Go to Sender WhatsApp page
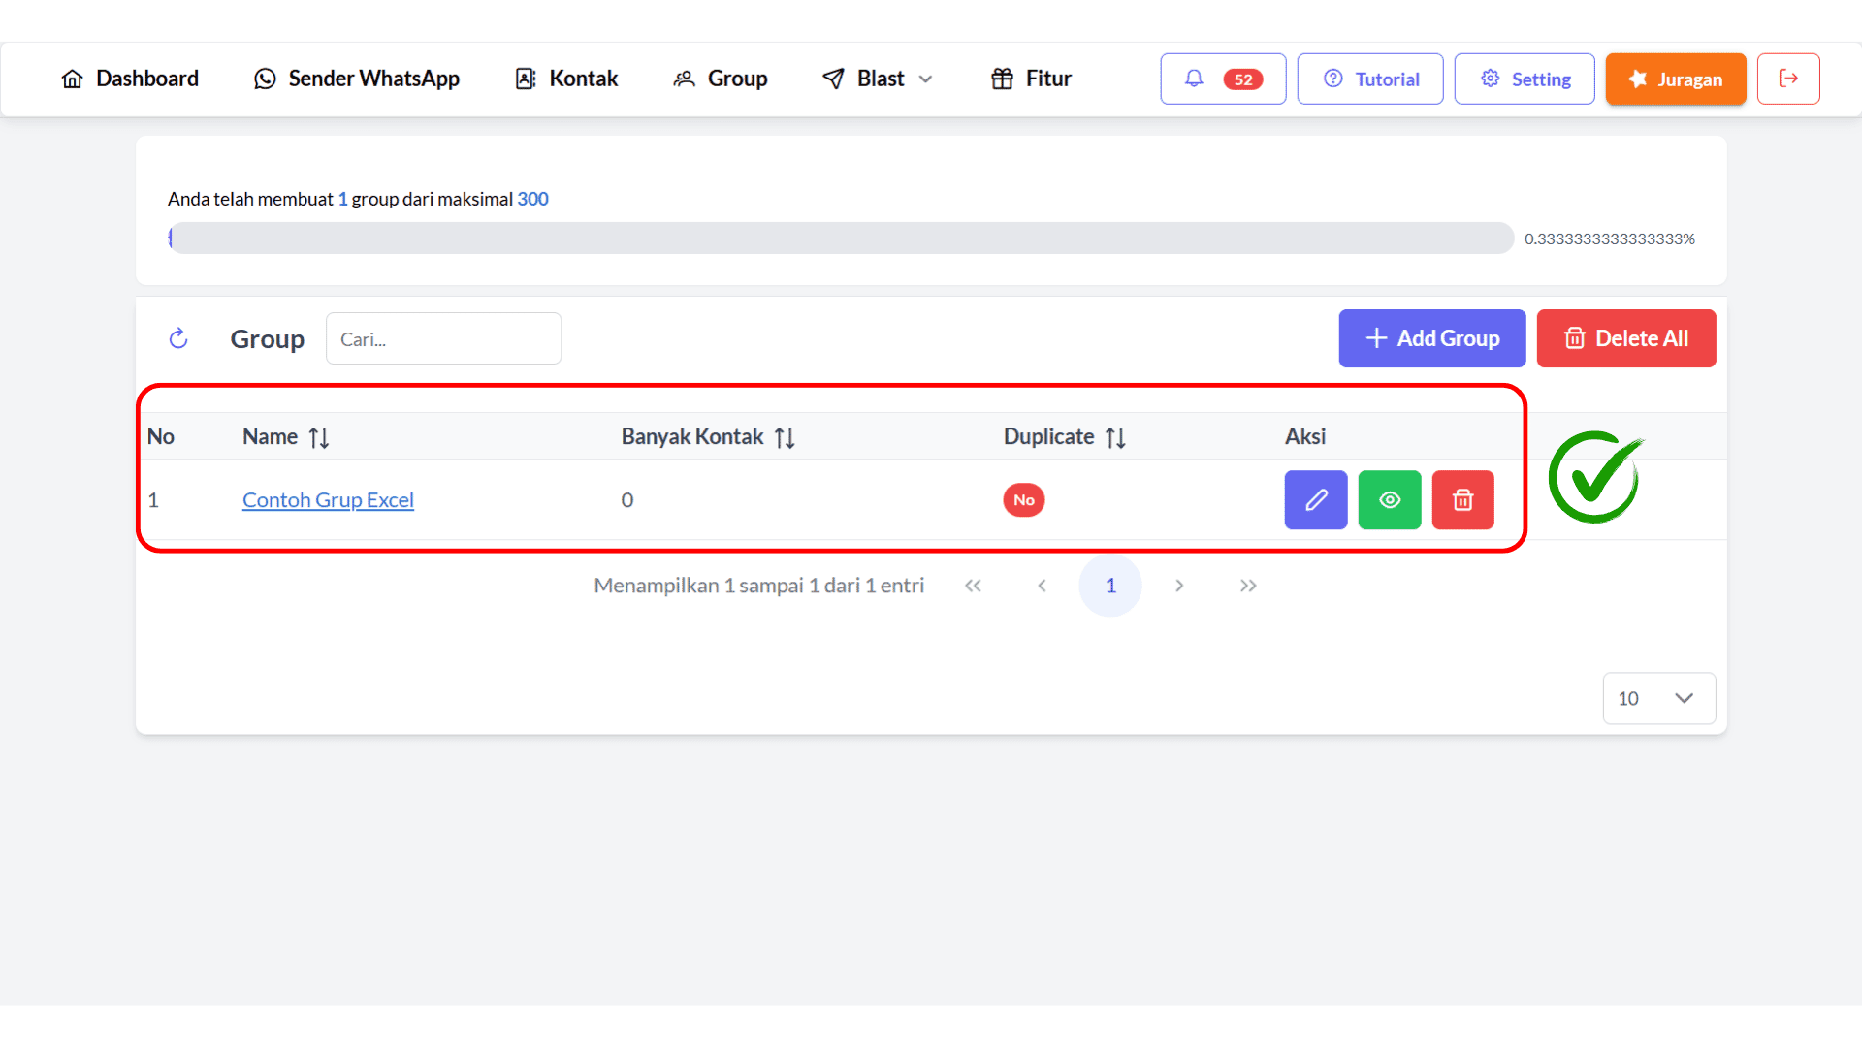The height and width of the screenshot is (1047, 1862). (357, 79)
